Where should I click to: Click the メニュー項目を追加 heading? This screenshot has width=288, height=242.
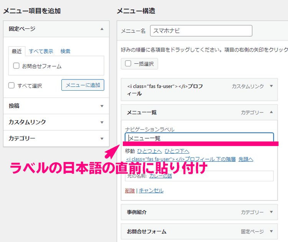(32, 11)
